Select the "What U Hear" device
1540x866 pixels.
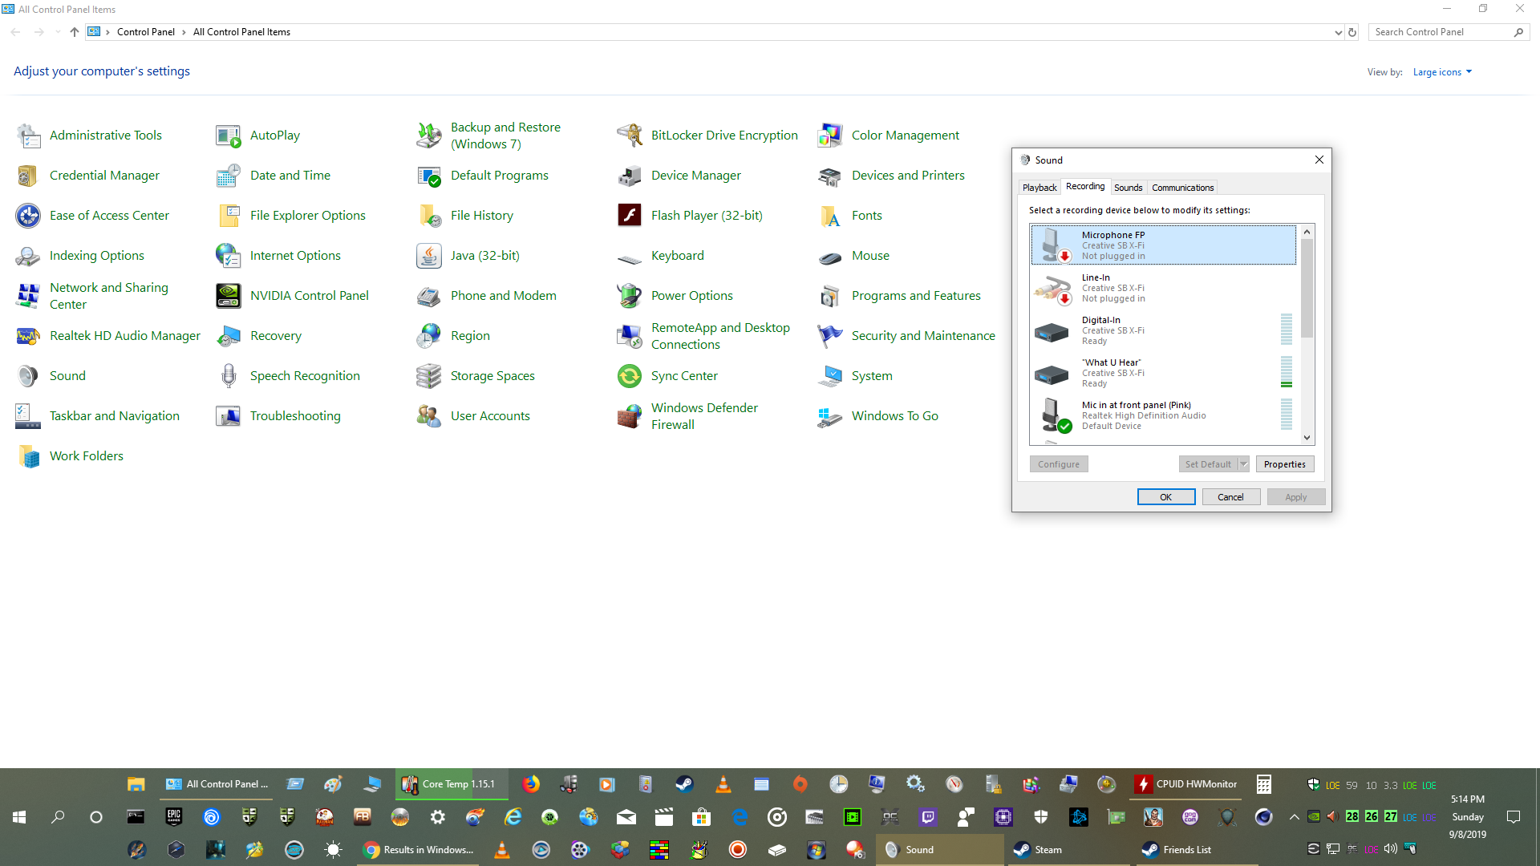tap(1163, 372)
